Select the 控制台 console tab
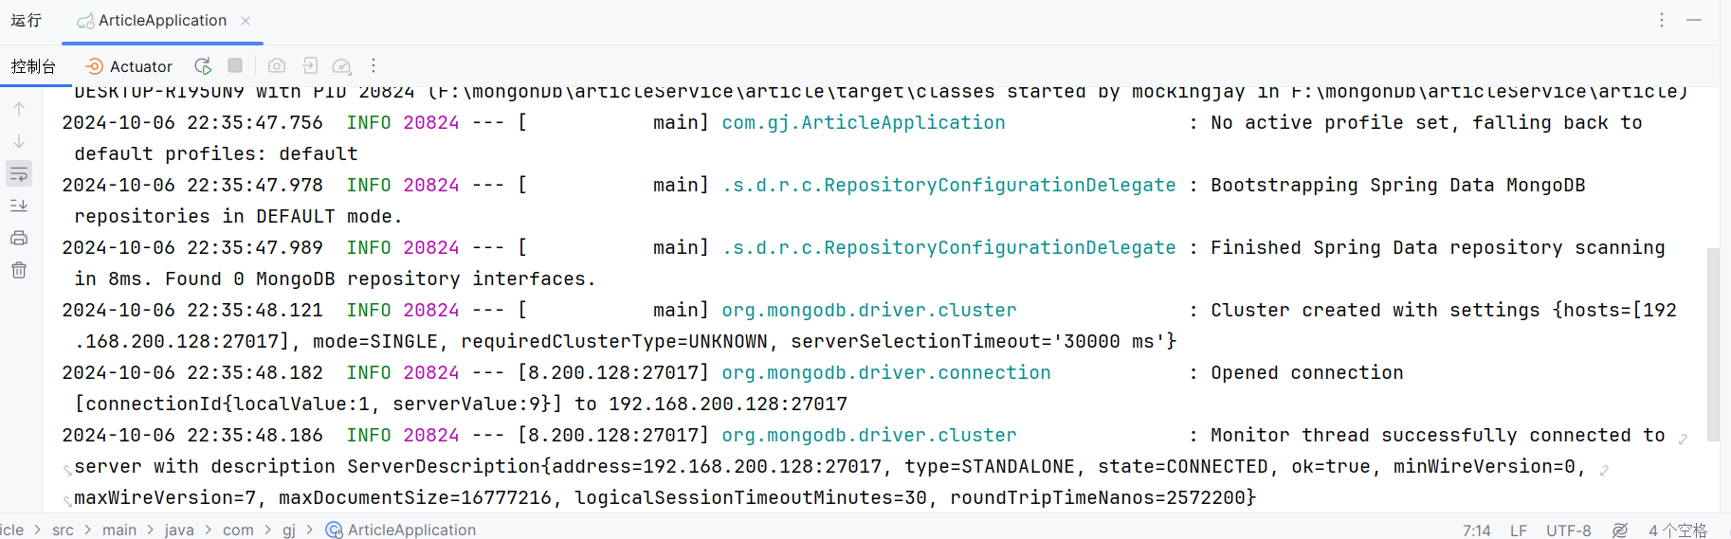Viewport: 1731px width, 539px height. point(33,66)
